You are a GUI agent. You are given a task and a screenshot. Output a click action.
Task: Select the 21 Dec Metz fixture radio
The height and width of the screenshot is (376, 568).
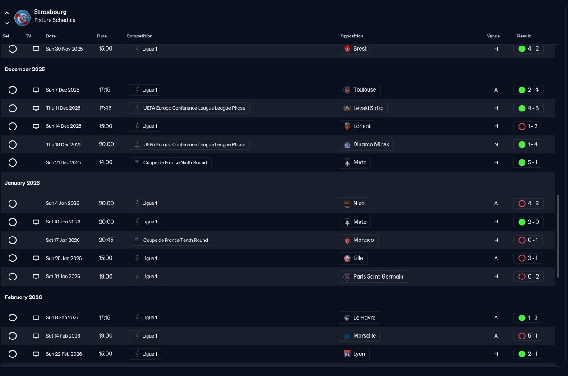point(13,162)
